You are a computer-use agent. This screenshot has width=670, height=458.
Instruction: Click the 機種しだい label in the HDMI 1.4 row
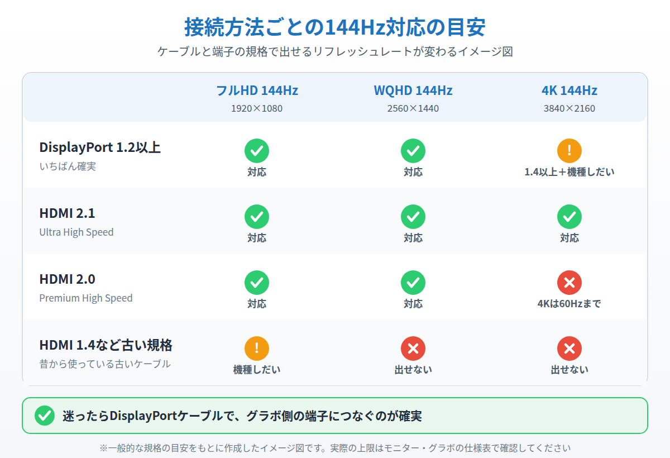(257, 370)
